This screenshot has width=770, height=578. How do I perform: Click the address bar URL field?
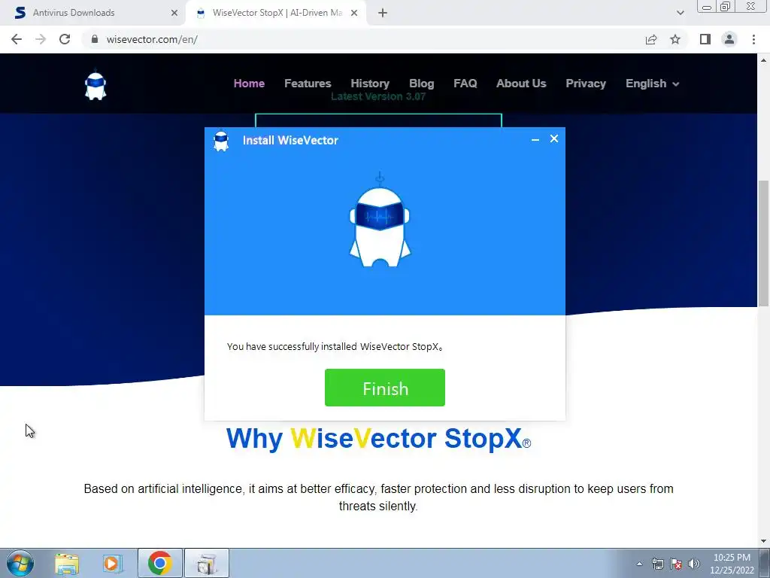(x=363, y=39)
